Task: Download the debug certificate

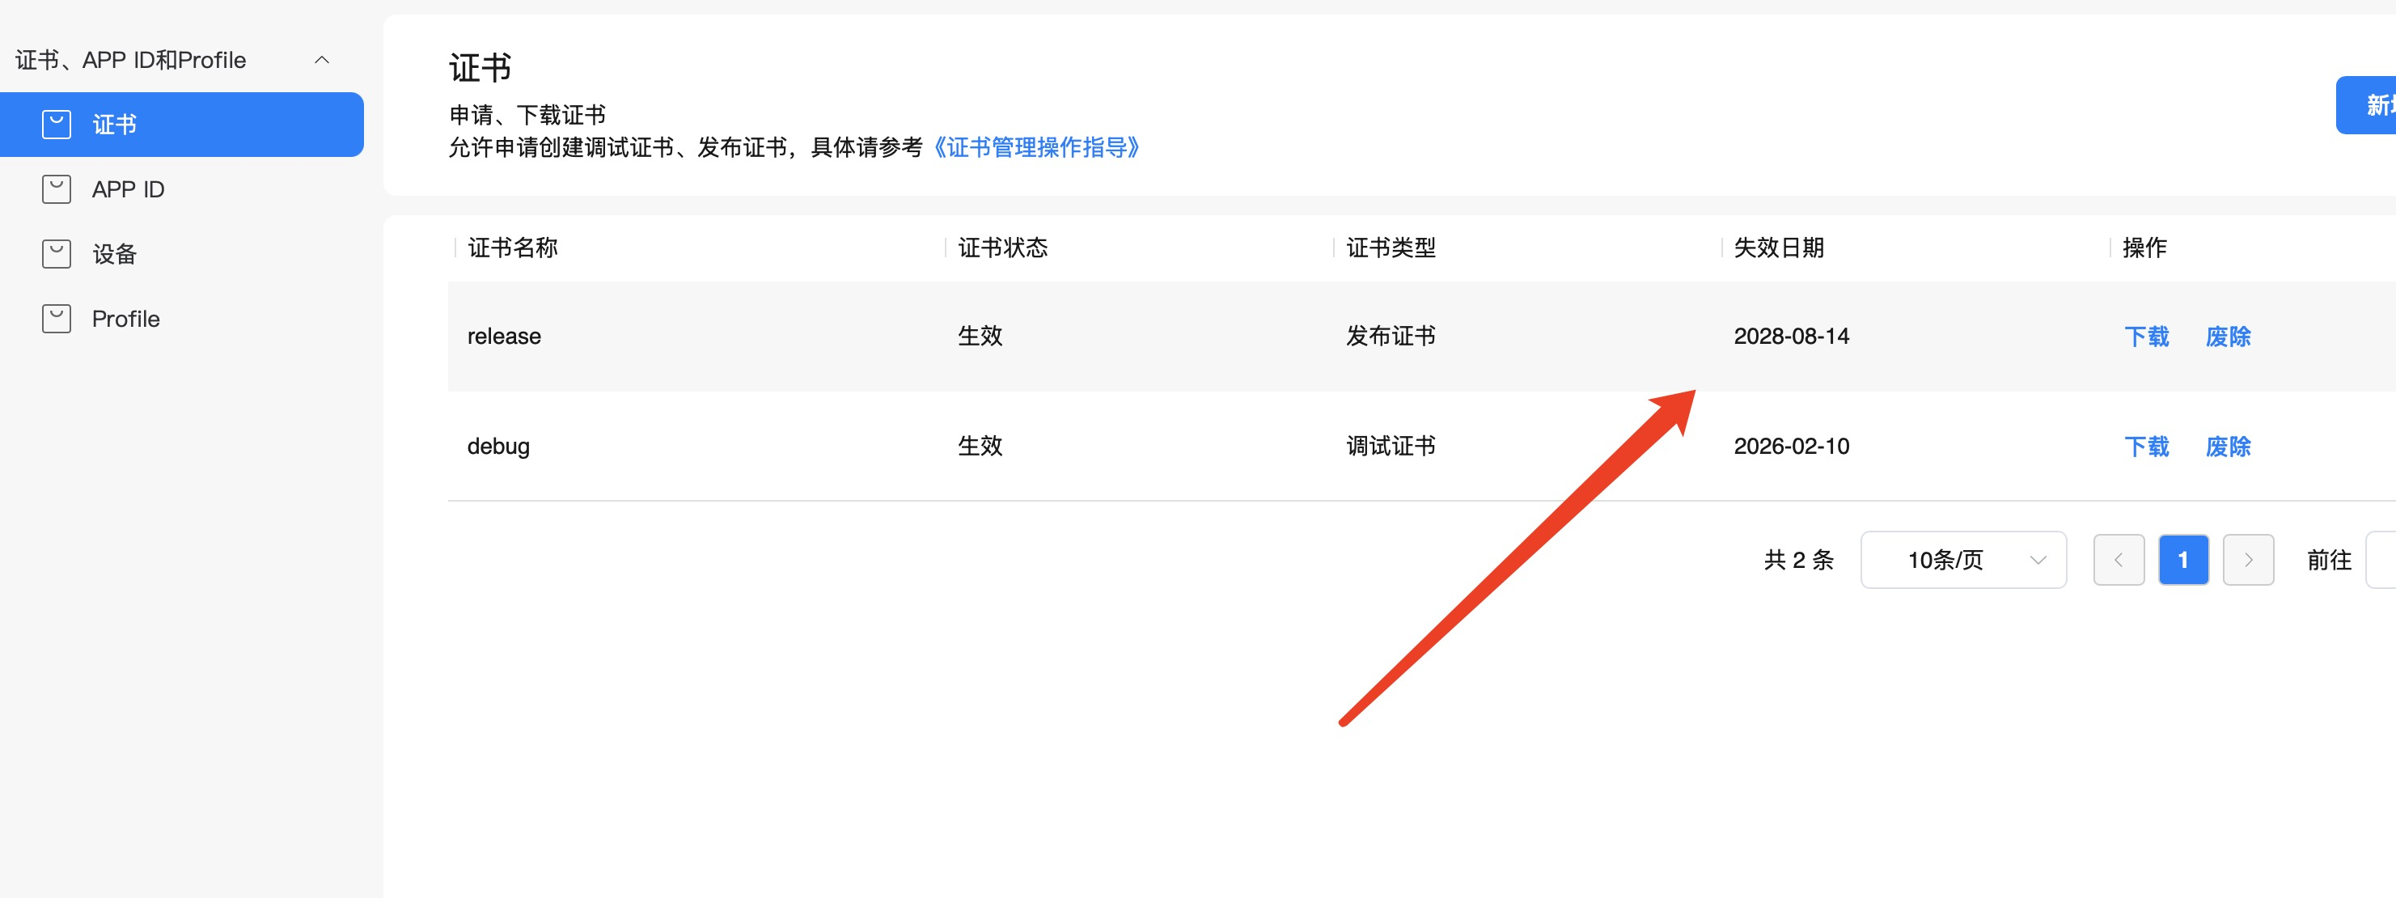Action: (x=2146, y=447)
